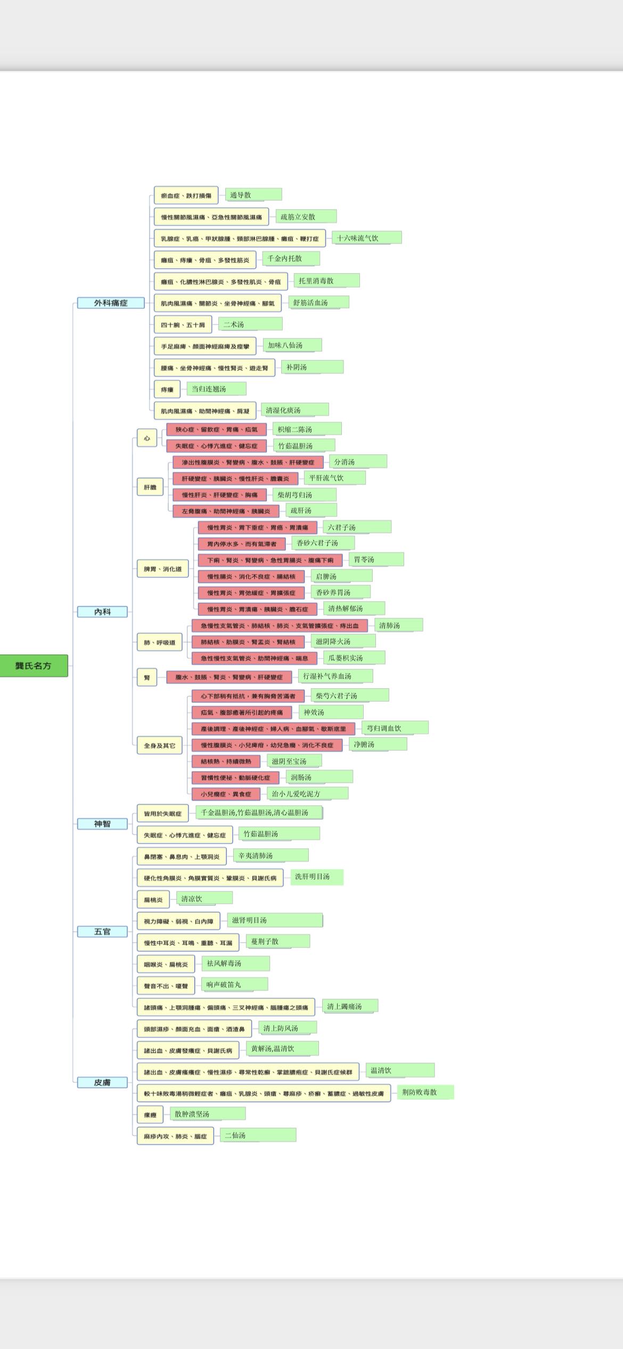Select the 通导散 formula node
Screen dimensions: 623x1349
(253, 194)
